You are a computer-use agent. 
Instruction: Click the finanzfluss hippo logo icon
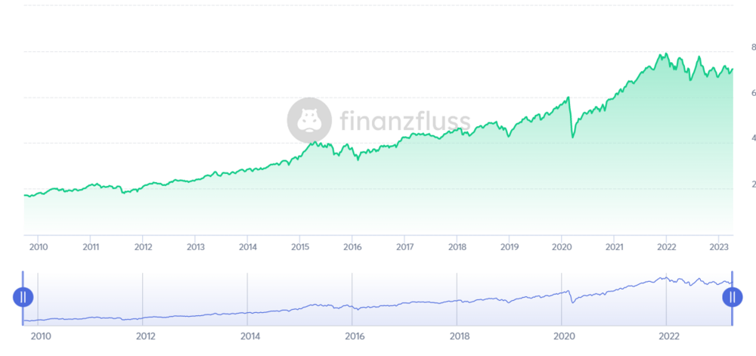tap(308, 119)
